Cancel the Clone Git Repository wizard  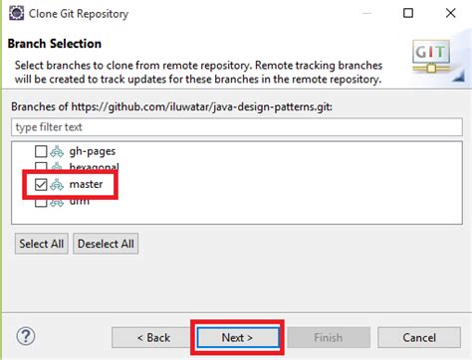click(419, 337)
